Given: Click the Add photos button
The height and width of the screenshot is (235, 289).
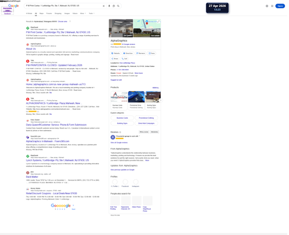Looking at the screenshot, I should coord(154,132).
